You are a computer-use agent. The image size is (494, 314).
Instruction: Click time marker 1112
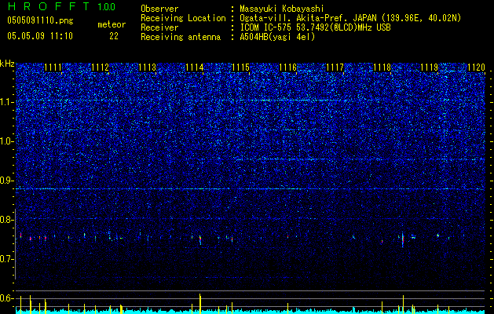pyautogui.click(x=101, y=68)
